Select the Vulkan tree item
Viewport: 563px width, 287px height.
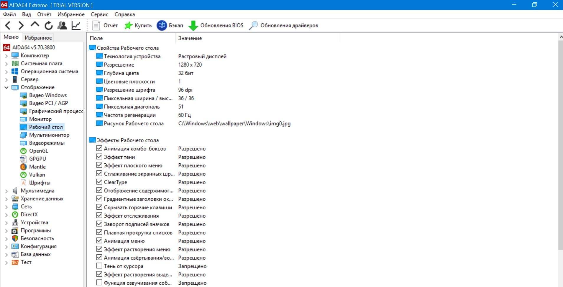[37, 175]
